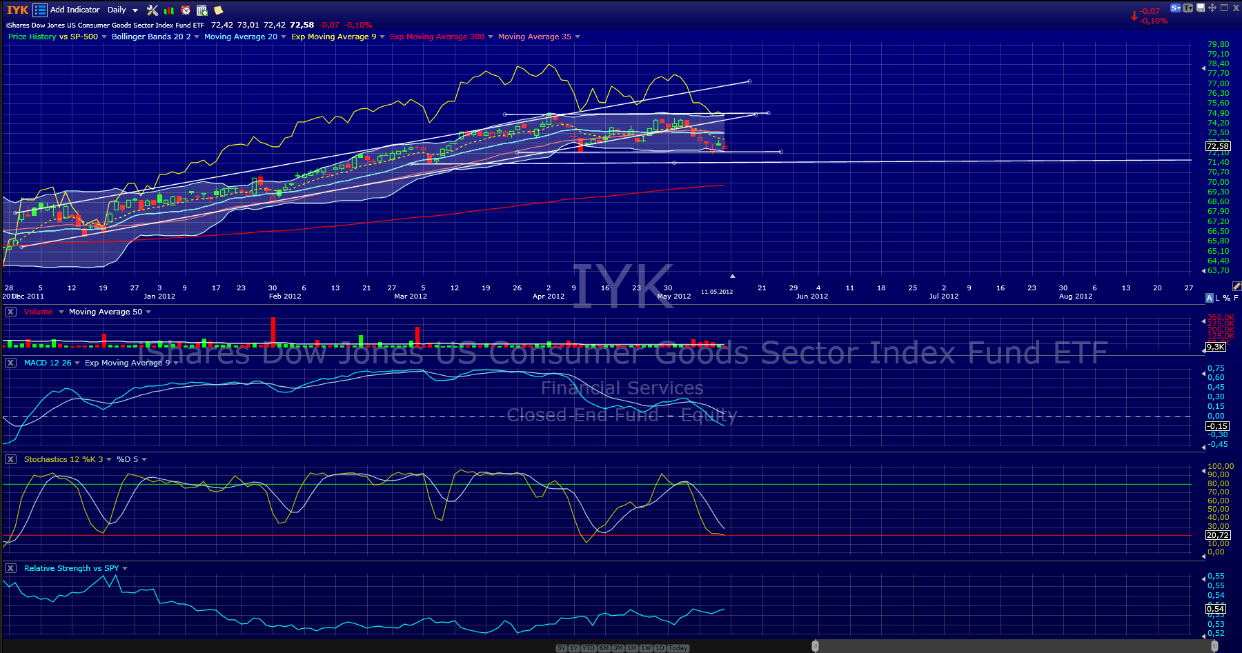Image resolution: width=1242 pixels, height=653 pixels.
Task: Click the -0,15 MACD value tag
Action: [1218, 426]
